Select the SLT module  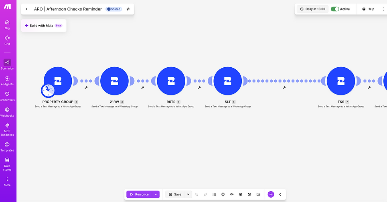(227, 81)
